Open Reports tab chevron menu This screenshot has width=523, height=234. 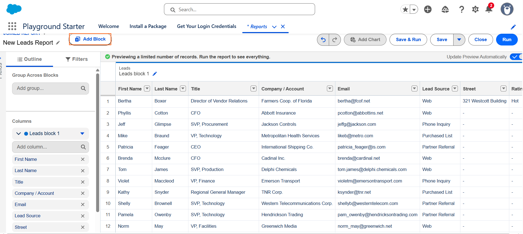coord(274,27)
